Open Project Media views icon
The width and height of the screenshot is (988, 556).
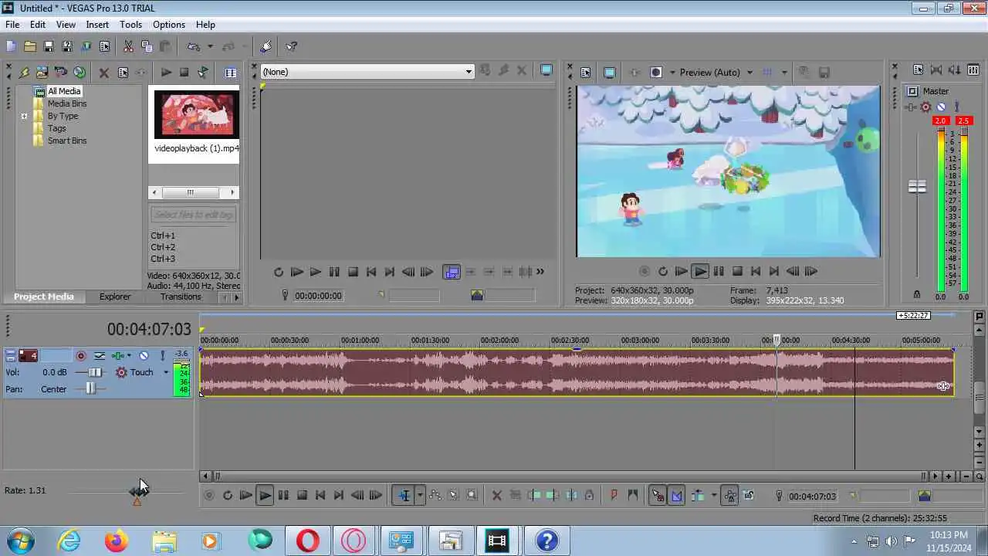[231, 73]
